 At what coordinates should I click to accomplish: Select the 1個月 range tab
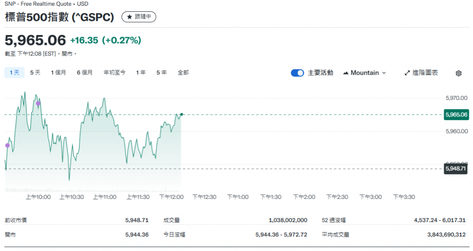(59, 72)
